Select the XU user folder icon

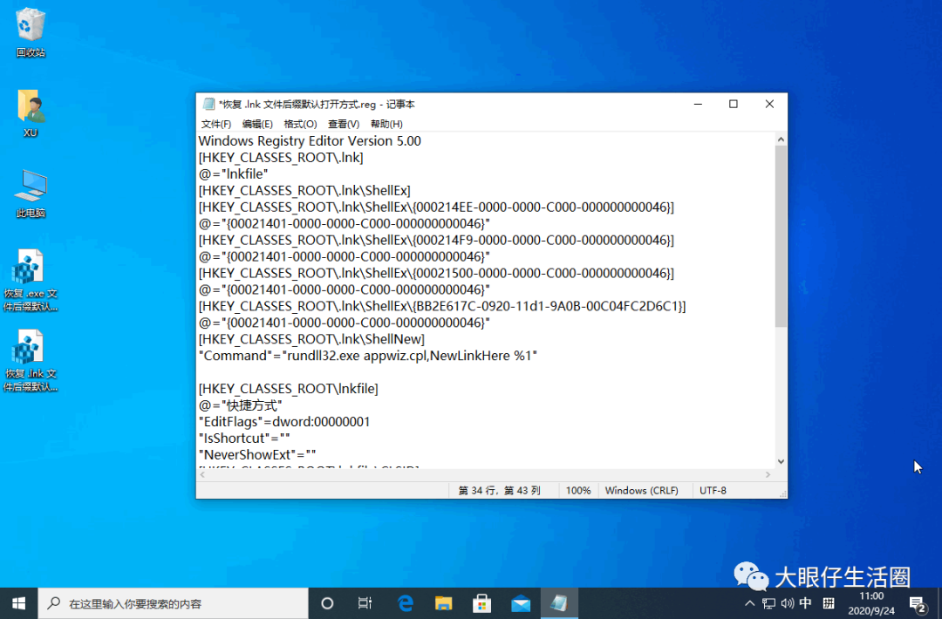[x=30, y=113]
